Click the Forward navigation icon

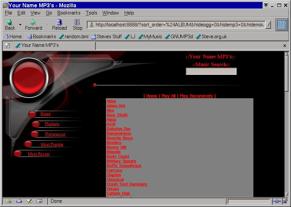pos(33,22)
